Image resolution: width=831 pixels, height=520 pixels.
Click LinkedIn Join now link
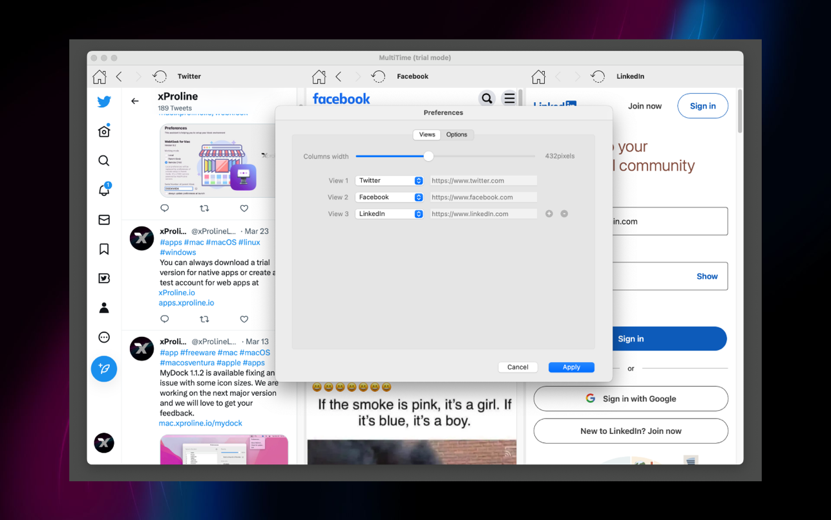click(x=645, y=106)
